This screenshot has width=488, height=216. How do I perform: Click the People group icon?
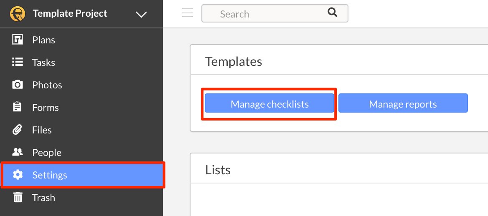point(18,152)
